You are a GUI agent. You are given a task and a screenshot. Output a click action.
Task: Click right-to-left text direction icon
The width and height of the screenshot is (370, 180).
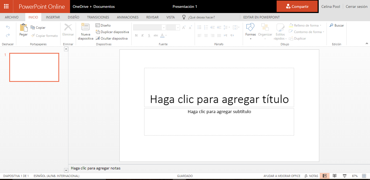(232, 36)
